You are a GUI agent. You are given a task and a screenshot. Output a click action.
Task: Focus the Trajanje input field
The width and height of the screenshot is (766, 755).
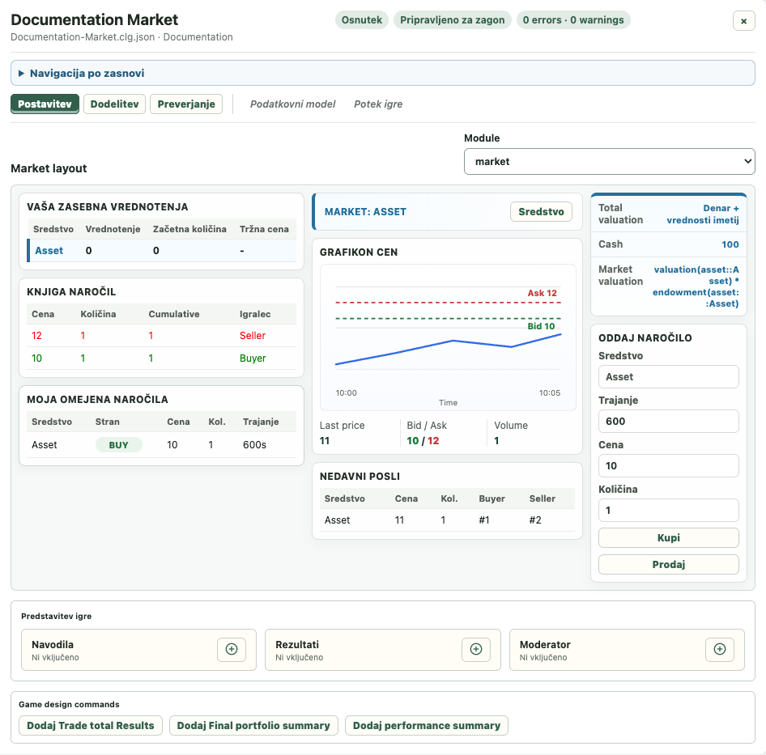668,422
